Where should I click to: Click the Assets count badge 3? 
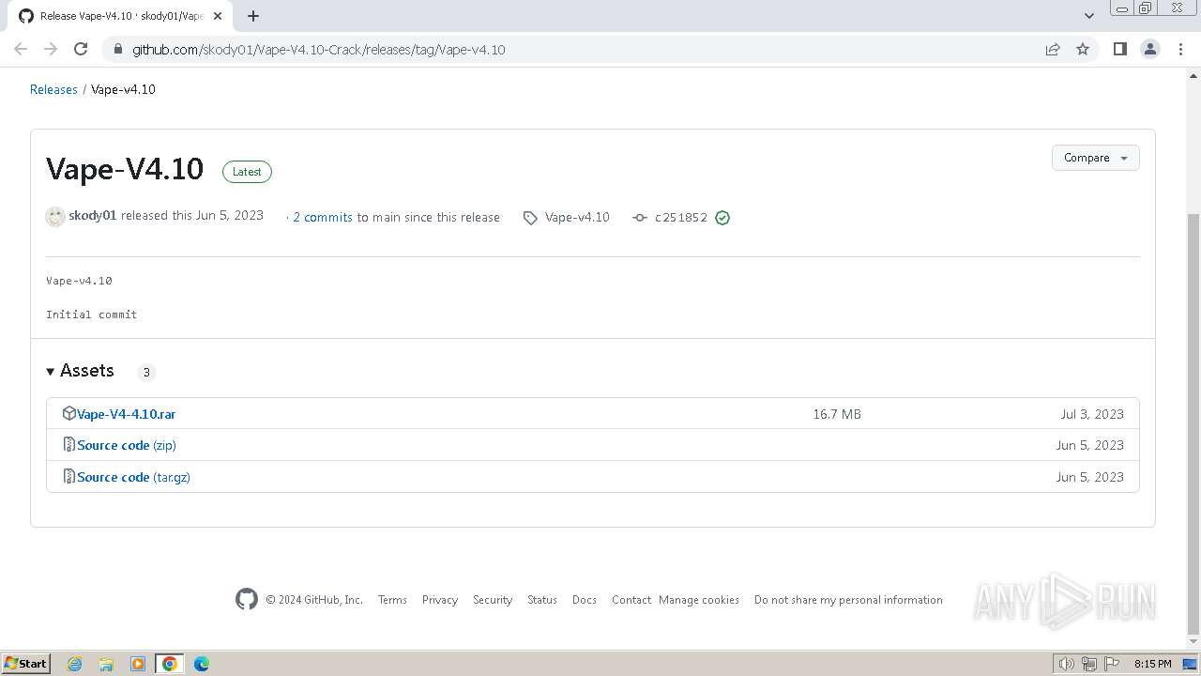click(x=146, y=372)
